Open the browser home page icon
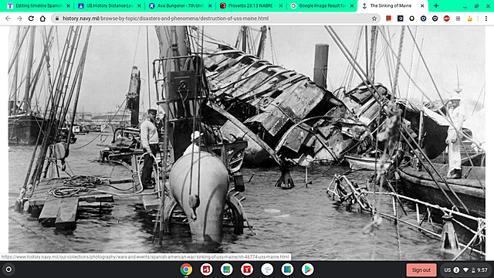This screenshot has height=278, width=494. coord(42,19)
